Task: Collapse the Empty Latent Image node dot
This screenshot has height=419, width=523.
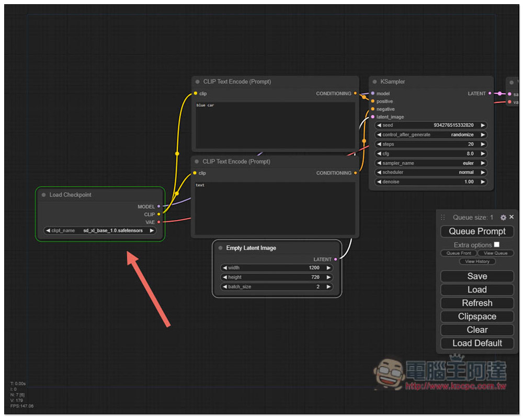Action: coord(220,248)
